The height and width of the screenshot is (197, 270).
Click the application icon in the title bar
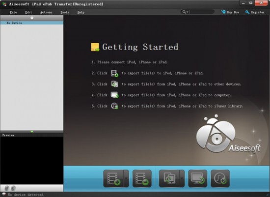4,4
